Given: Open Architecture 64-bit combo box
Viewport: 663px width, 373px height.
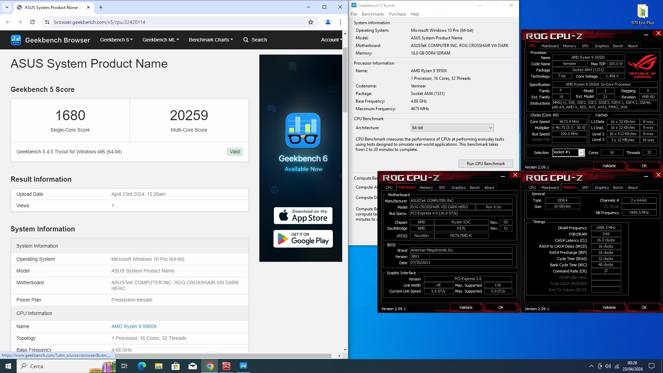Looking at the screenshot, I should coord(452,128).
